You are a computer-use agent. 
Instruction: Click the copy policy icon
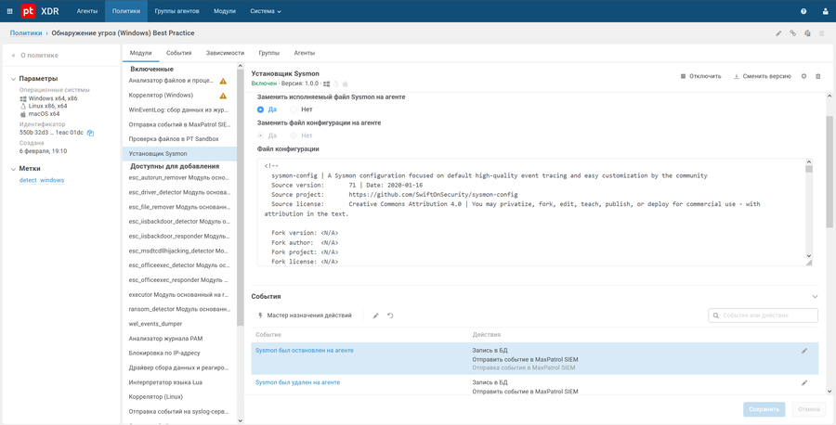click(x=807, y=33)
